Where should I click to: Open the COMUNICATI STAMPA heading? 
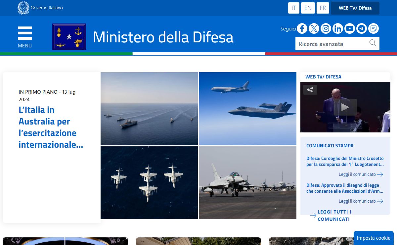pyautogui.click(x=330, y=146)
